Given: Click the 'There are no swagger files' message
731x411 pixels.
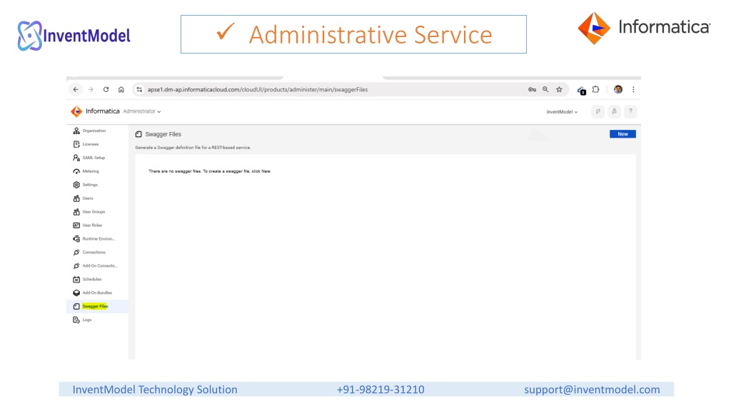Looking at the screenshot, I should click(x=210, y=171).
